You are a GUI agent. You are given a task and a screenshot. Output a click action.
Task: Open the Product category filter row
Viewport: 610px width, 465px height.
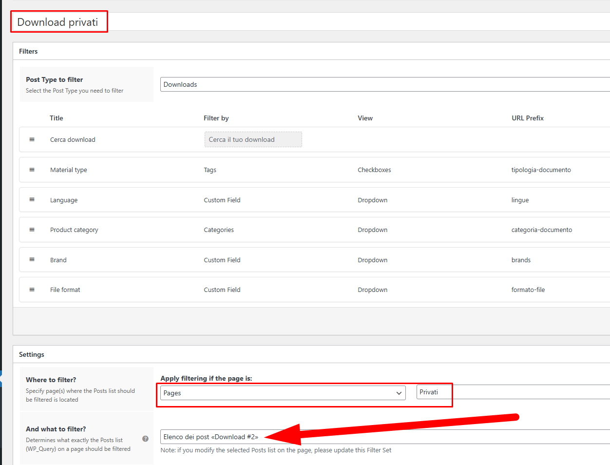315,230
